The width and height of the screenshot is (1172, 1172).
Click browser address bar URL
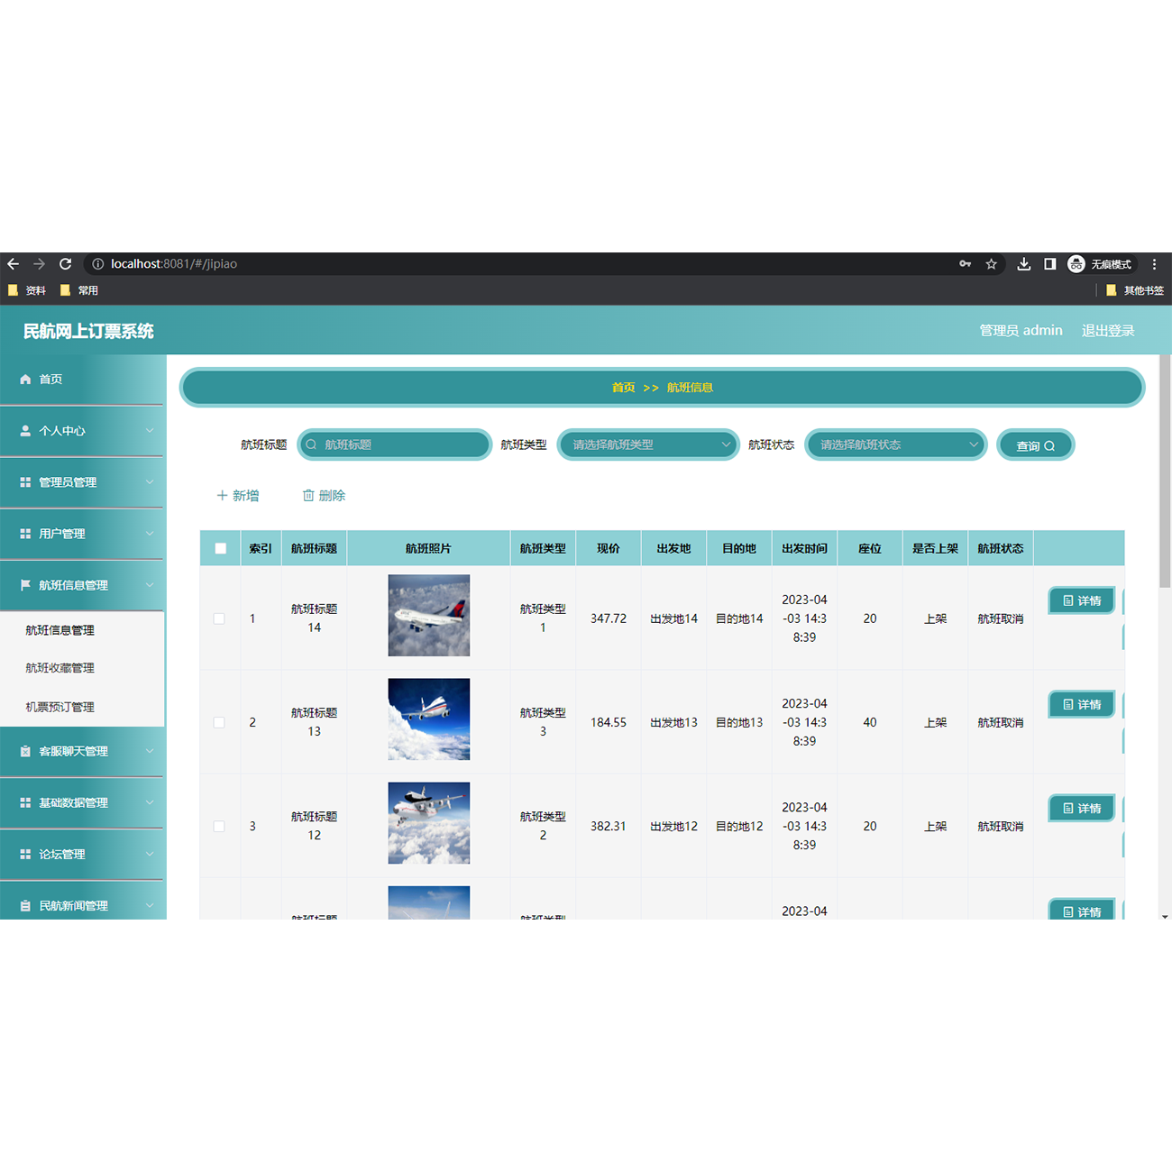174,264
